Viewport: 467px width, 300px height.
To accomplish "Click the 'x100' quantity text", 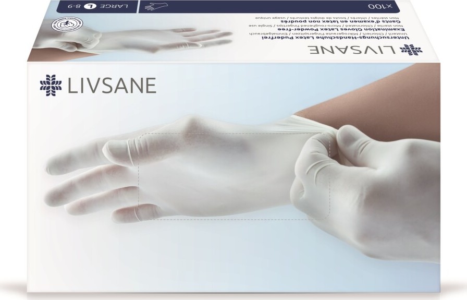I will pyautogui.click(x=380, y=6).
